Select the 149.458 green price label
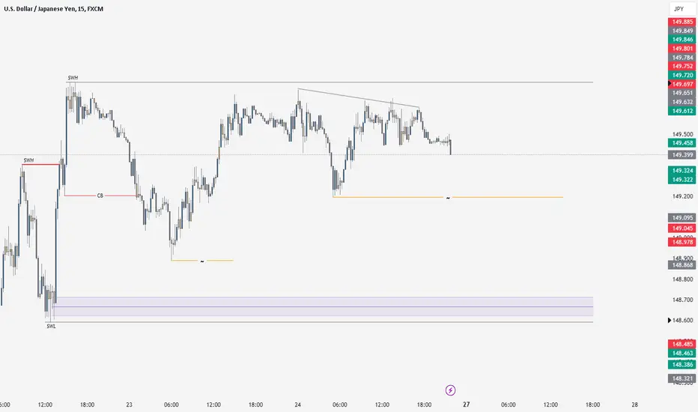The width and height of the screenshot is (698, 412). coord(682,143)
